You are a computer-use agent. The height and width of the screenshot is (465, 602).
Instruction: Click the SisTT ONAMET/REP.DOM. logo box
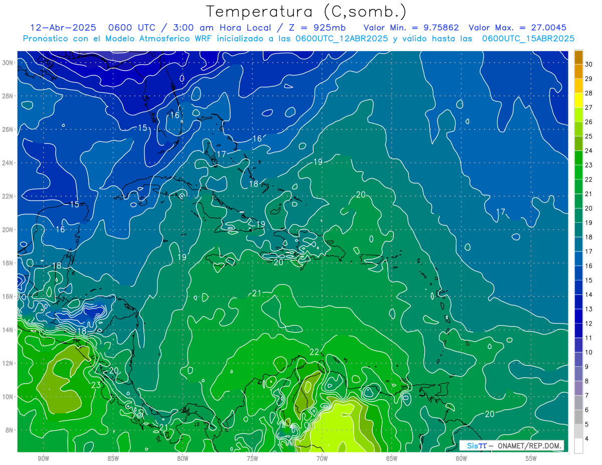click(x=511, y=445)
